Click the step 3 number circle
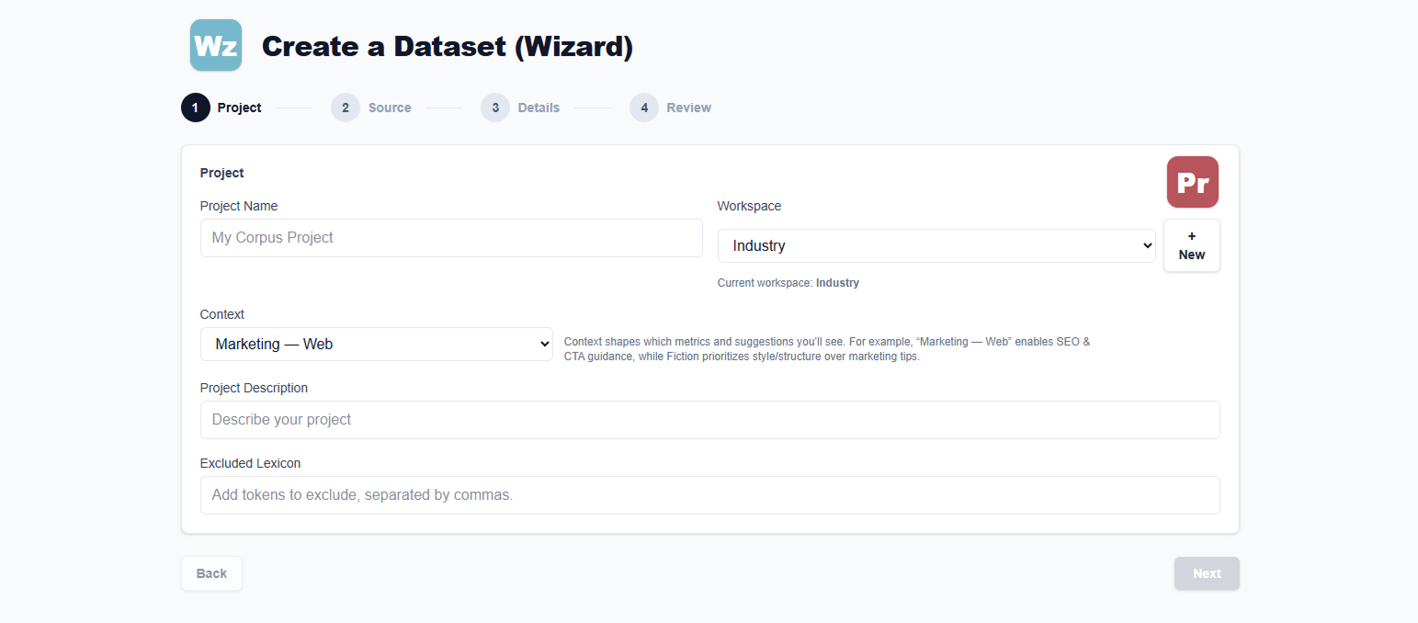The width and height of the screenshot is (1418, 623). [x=495, y=108]
